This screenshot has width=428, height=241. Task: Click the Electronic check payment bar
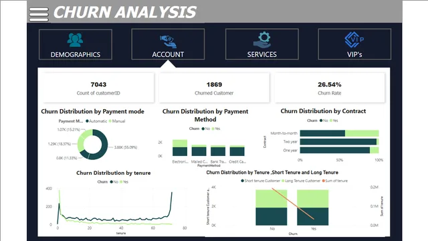(180, 147)
